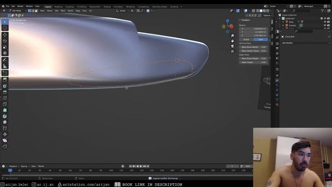The width and height of the screenshot is (332, 187).
Task: Open the Mesh menu in viewport header
Action: [63, 10]
